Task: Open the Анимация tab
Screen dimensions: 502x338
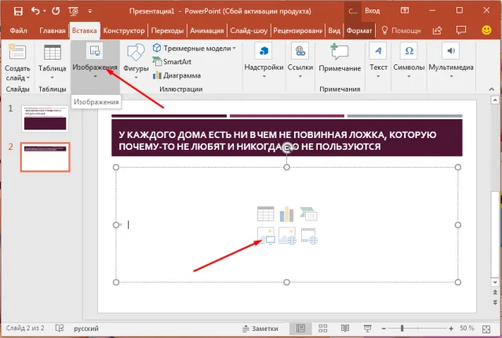Action: tap(207, 31)
